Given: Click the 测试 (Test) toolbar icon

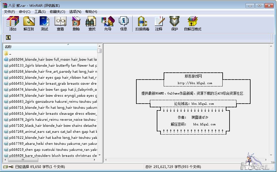Looking at the screenshot, I should (x=44, y=23).
